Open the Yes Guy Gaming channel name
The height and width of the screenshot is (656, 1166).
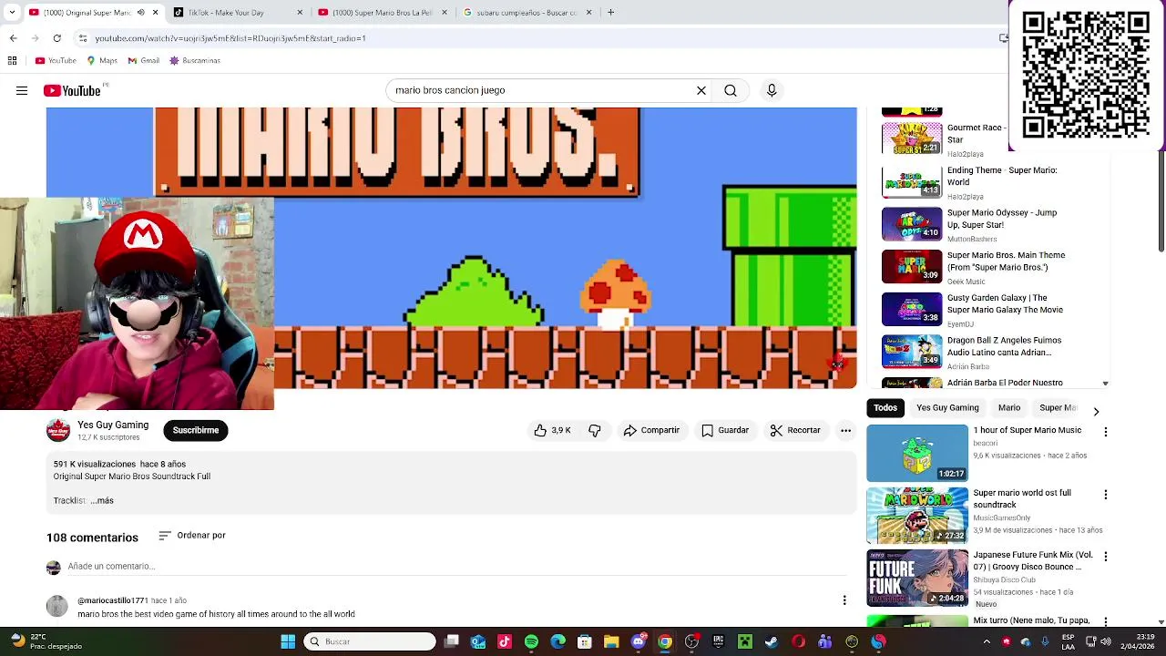113,425
